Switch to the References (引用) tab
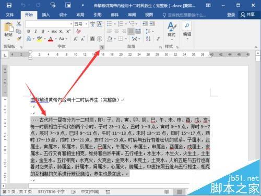Viewport: 261px width, 196px height. (98, 15)
